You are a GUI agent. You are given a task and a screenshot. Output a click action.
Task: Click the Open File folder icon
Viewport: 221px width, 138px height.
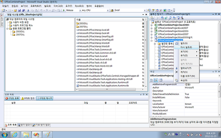[x=15, y=10]
